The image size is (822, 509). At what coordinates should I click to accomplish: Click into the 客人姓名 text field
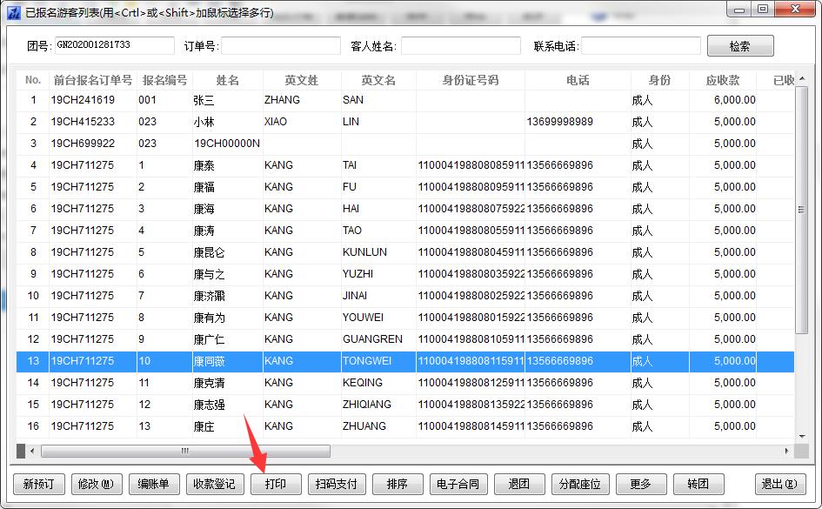[460, 46]
